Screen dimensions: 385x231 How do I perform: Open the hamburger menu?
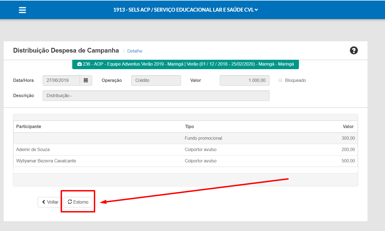click(x=22, y=10)
